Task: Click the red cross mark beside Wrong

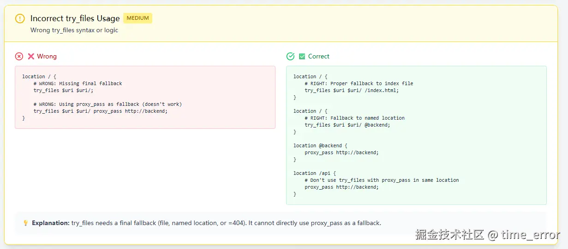Action: [x=31, y=56]
